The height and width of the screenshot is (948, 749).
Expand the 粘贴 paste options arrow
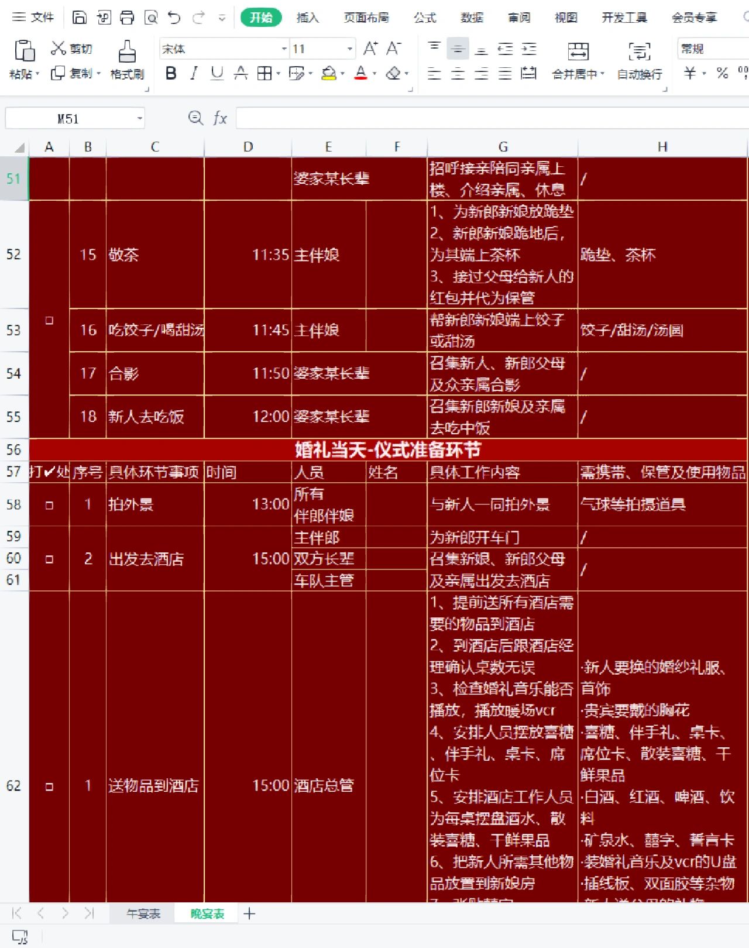[x=37, y=74]
